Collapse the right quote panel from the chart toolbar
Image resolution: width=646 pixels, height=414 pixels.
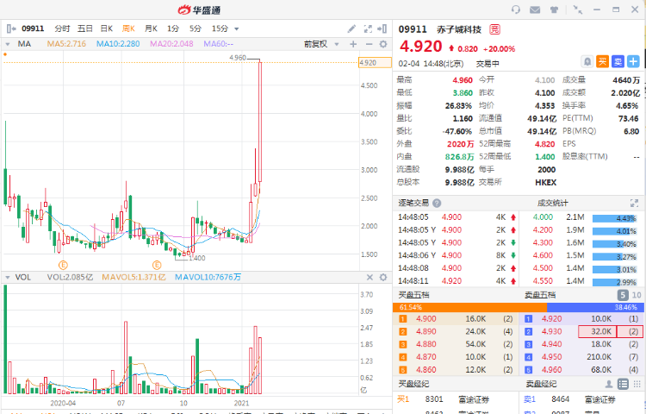point(382,28)
